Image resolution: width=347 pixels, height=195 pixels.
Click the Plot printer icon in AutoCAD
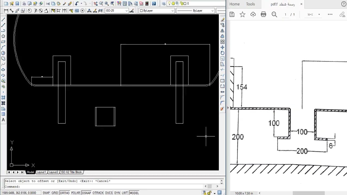(x=24, y=4)
